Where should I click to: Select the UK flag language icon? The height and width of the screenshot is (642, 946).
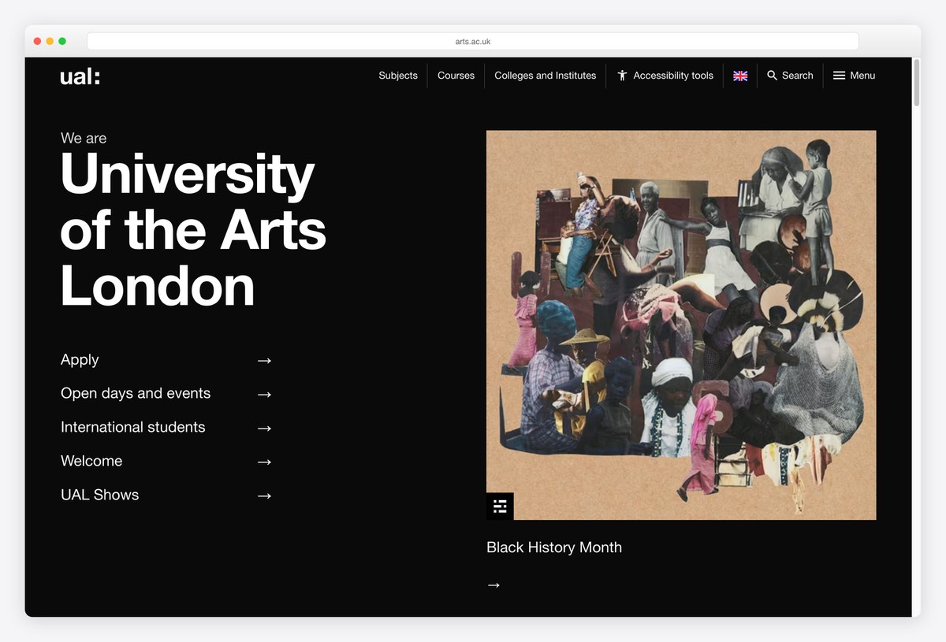(740, 76)
